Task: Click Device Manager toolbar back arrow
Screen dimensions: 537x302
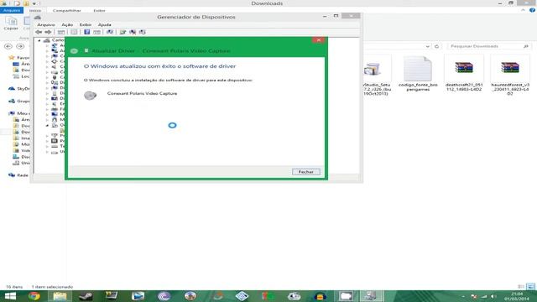Action: tap(39, 32)
